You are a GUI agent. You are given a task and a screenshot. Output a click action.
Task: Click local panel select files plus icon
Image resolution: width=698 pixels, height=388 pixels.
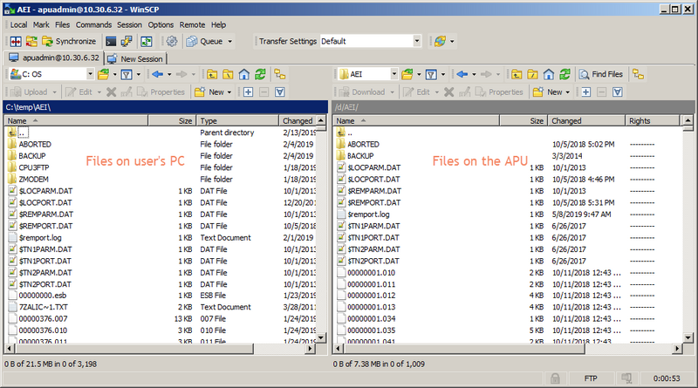248,92
